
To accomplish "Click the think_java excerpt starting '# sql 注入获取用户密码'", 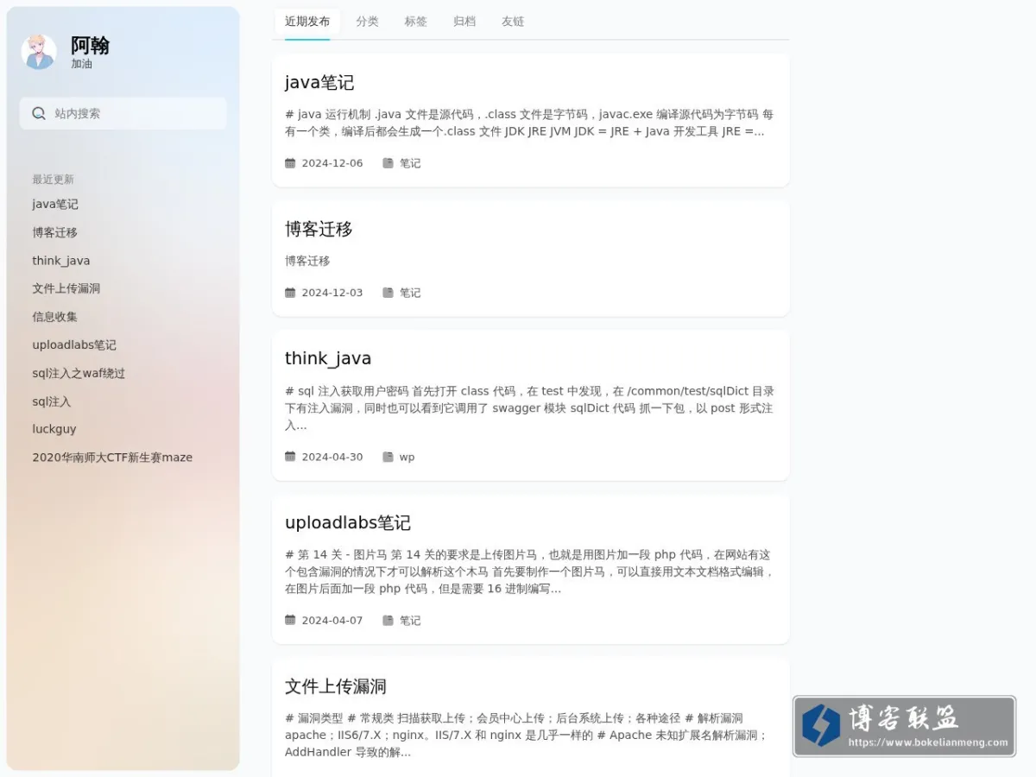I will click(x=529, y=407).
